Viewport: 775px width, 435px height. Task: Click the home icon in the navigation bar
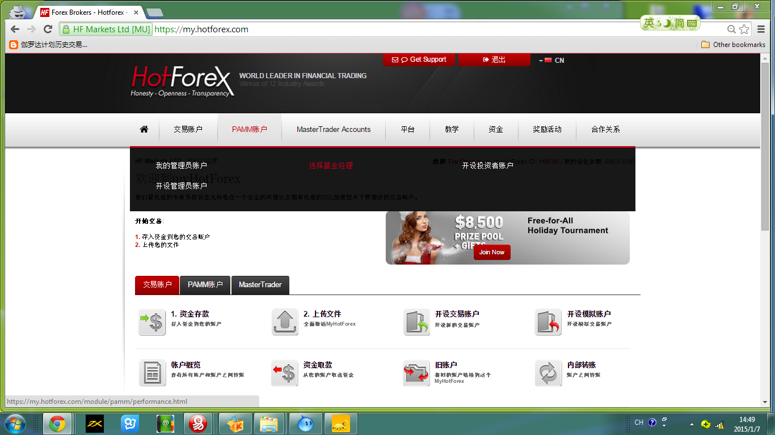(x=144, y=129)
